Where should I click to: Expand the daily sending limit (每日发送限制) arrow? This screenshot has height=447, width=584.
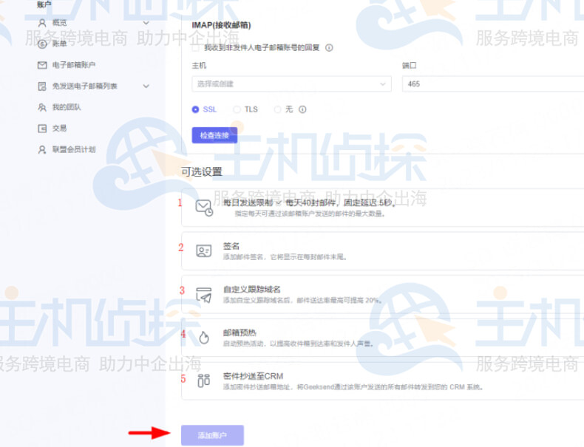click(x=278, y=203)
